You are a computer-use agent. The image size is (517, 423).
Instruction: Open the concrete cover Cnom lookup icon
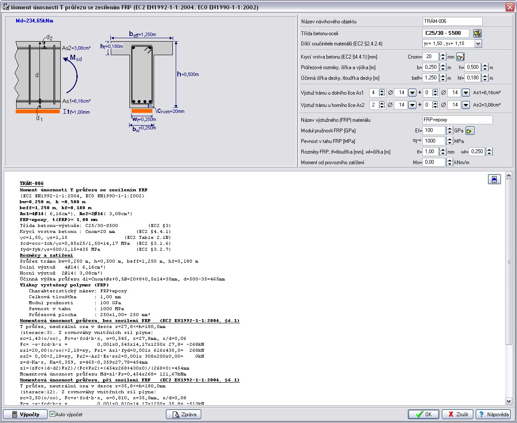pos(461,57)
